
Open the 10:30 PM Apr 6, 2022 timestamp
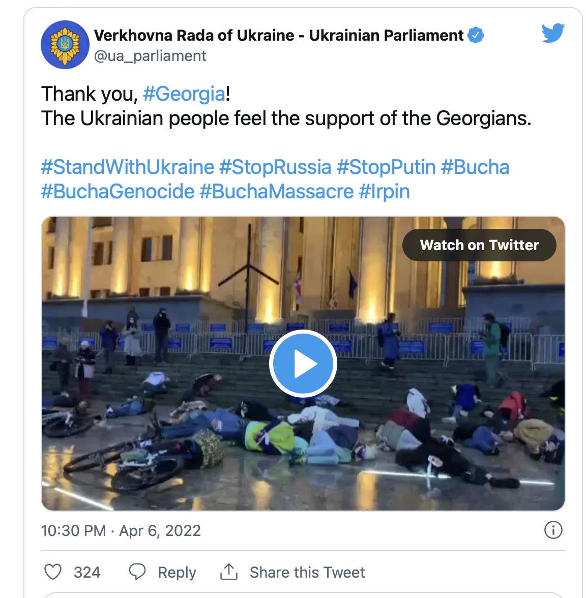tap(121, 530)
